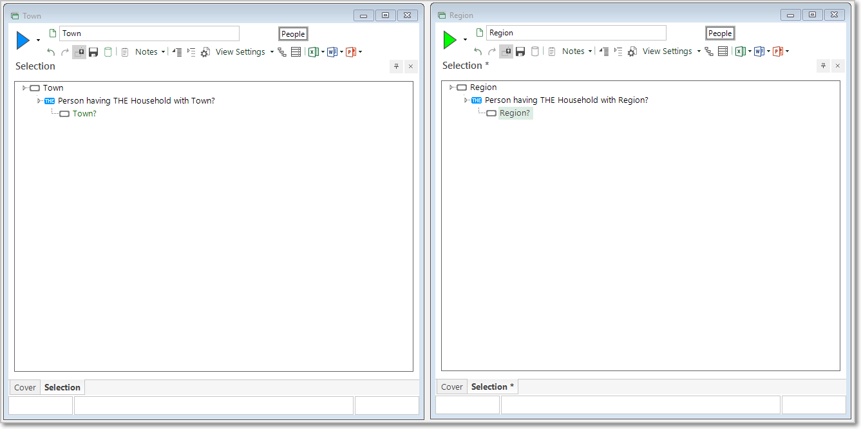This screenshot has height=429, width=861.
Task: Open Word export dropdown arrow in Region window
Action: [x=768, y=51]
